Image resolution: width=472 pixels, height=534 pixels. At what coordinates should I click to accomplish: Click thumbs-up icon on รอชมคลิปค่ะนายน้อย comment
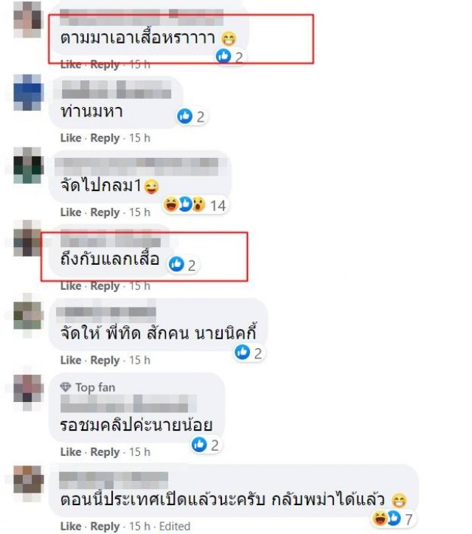(x=199, y=445)
